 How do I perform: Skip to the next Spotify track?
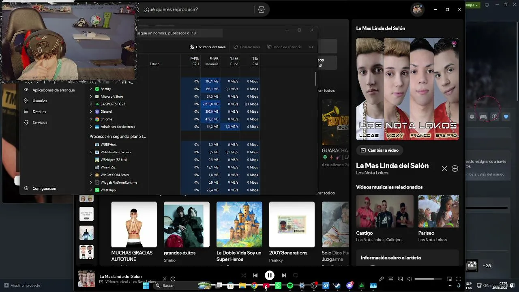(284, 275)
